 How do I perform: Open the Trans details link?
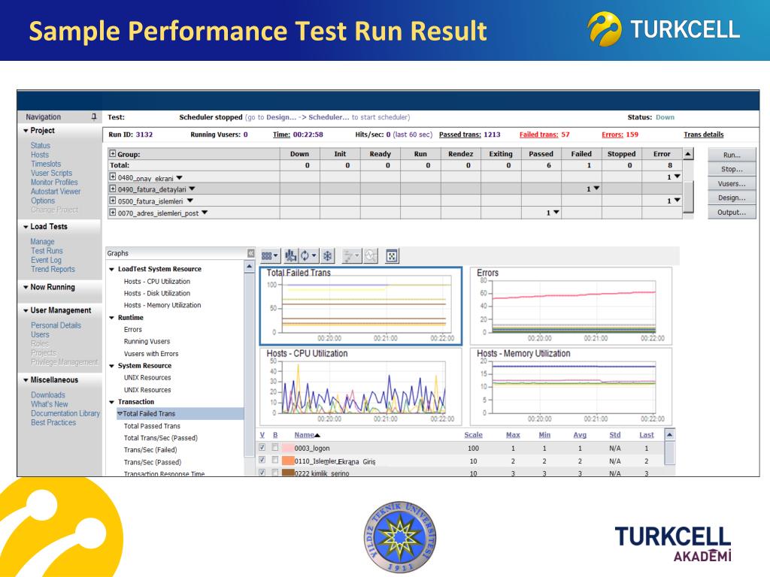point(703,134)
